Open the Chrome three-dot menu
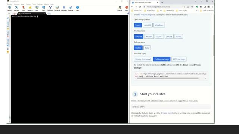Screen dimensions: 239x134 pos(212,7)
